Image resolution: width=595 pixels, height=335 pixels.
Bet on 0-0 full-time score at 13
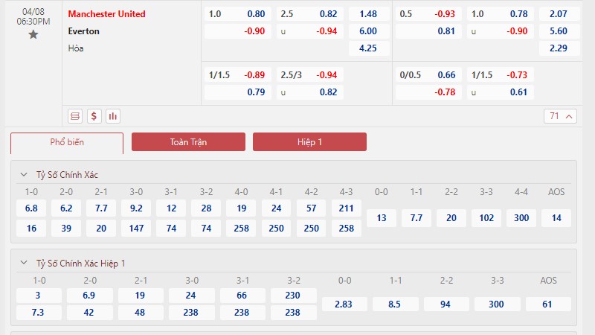pyautogui.click(x=382, y=218)
